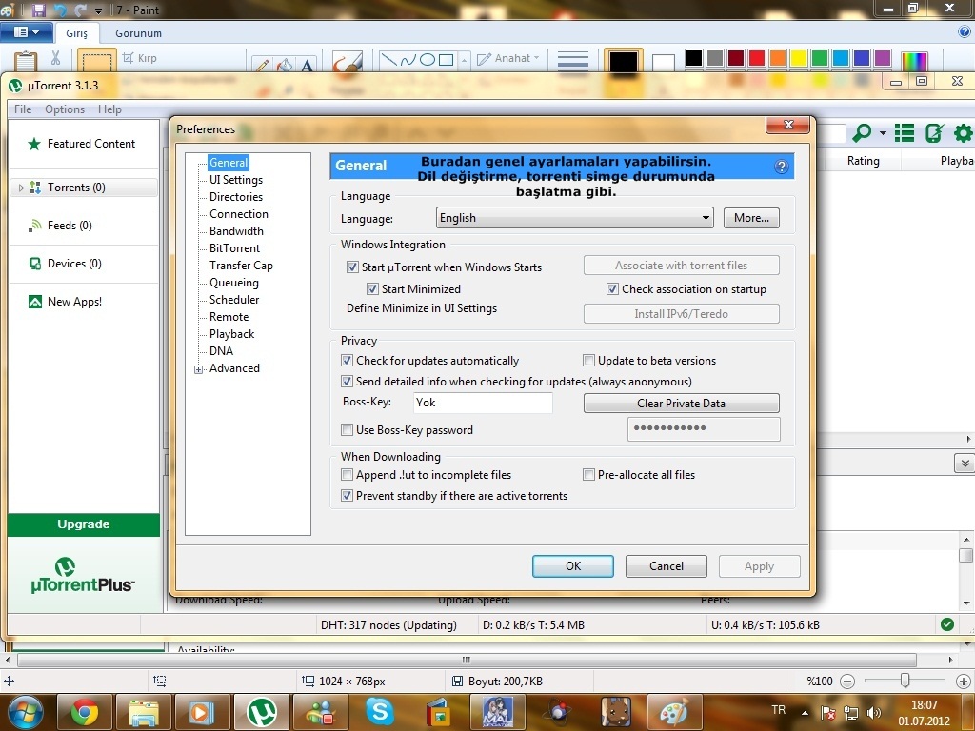Click Paint zoom out minus icon
Image resolution: width=975 pixels, height=731 pixels.
pyautogui.click(x=846, y=682)
